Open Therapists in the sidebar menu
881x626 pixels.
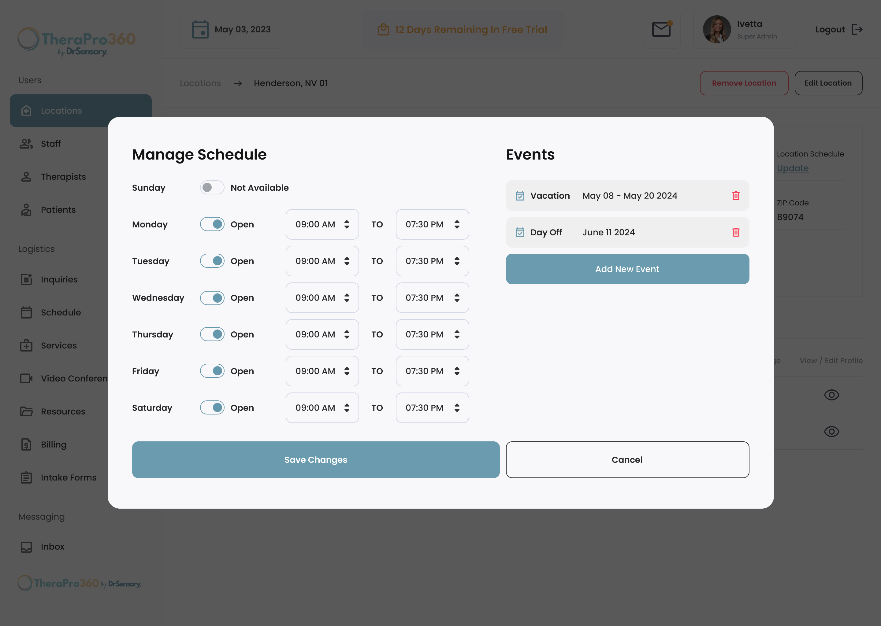(63, 177)
